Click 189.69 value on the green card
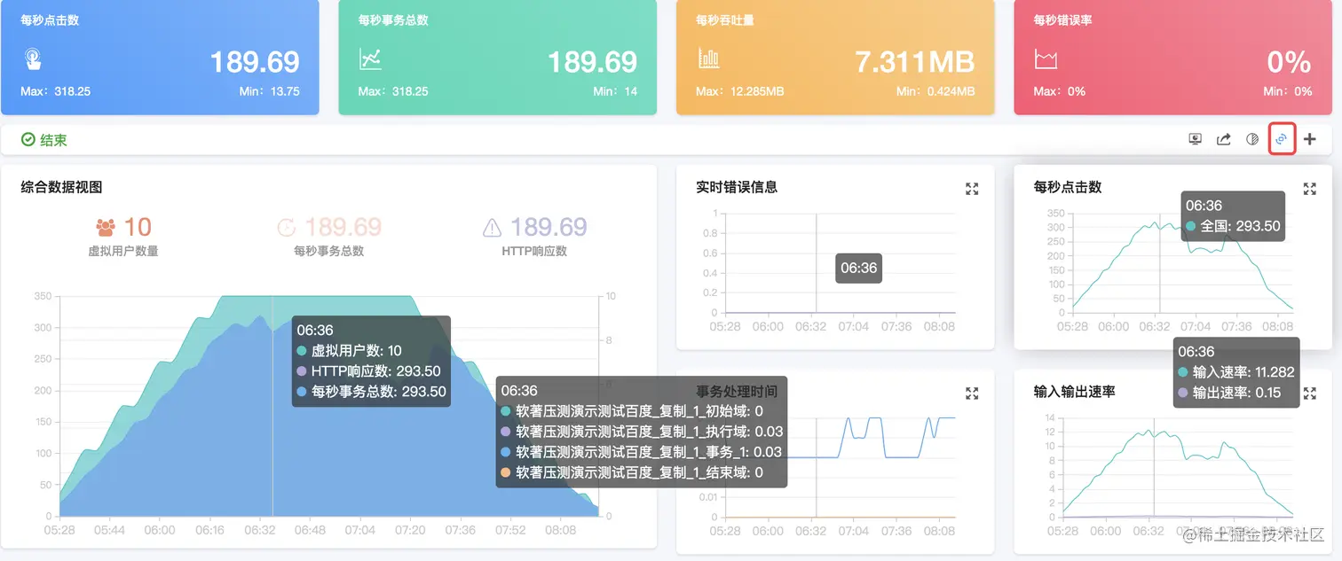Viewport: 1342px width, 561px height. coord(592,62)
